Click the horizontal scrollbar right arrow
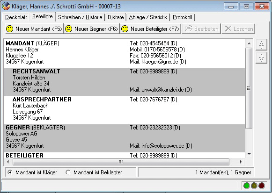Image resolution: width=272 pixels, height=193 pixels. pos(241,162)
